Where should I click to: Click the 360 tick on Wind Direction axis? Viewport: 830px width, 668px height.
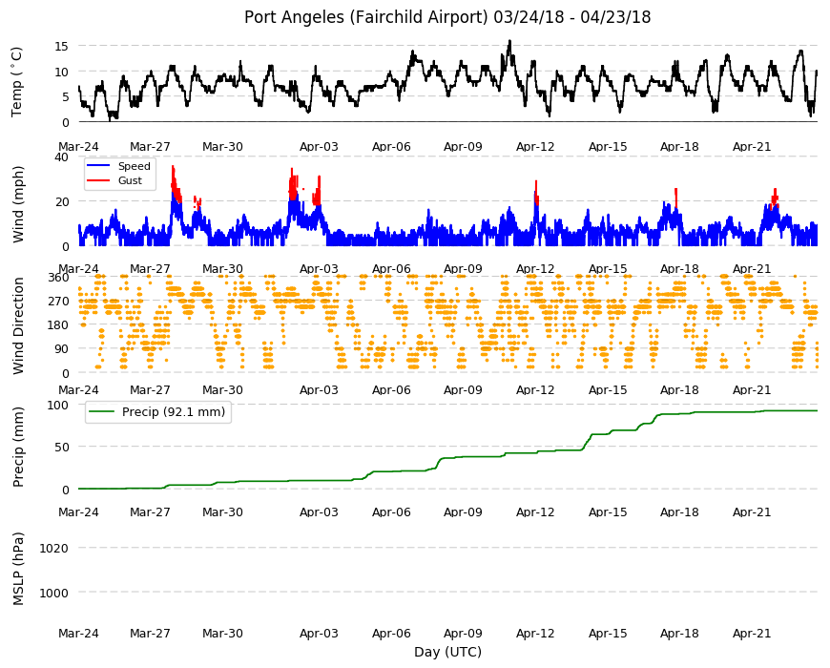[x=58, y=278]
